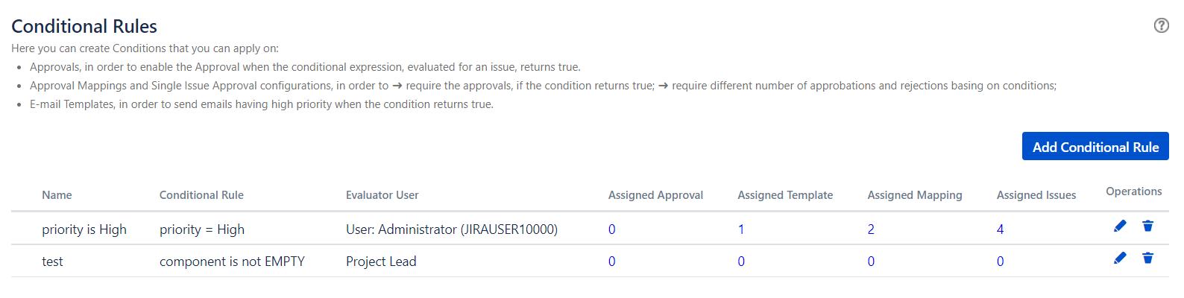This screenshot has width=1184, height=298.
Task: Open Assigned Template count for priority rule
Action: [x=741, y=229]
